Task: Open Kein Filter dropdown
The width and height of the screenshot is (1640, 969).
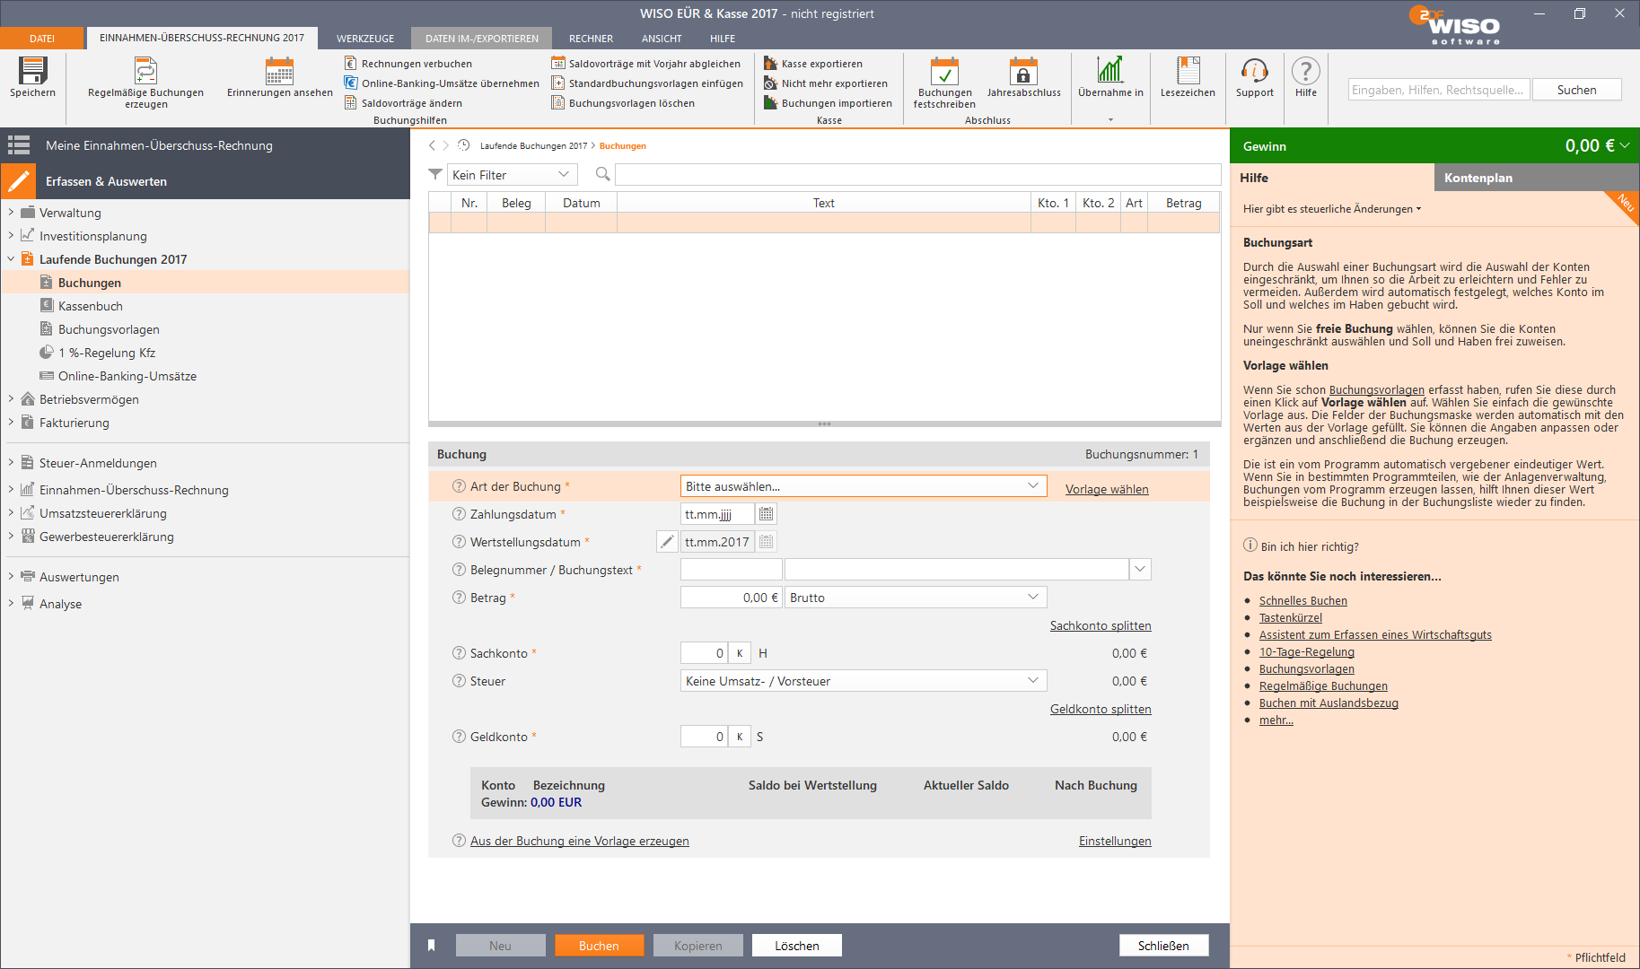Action: click(x=511, y=175)
